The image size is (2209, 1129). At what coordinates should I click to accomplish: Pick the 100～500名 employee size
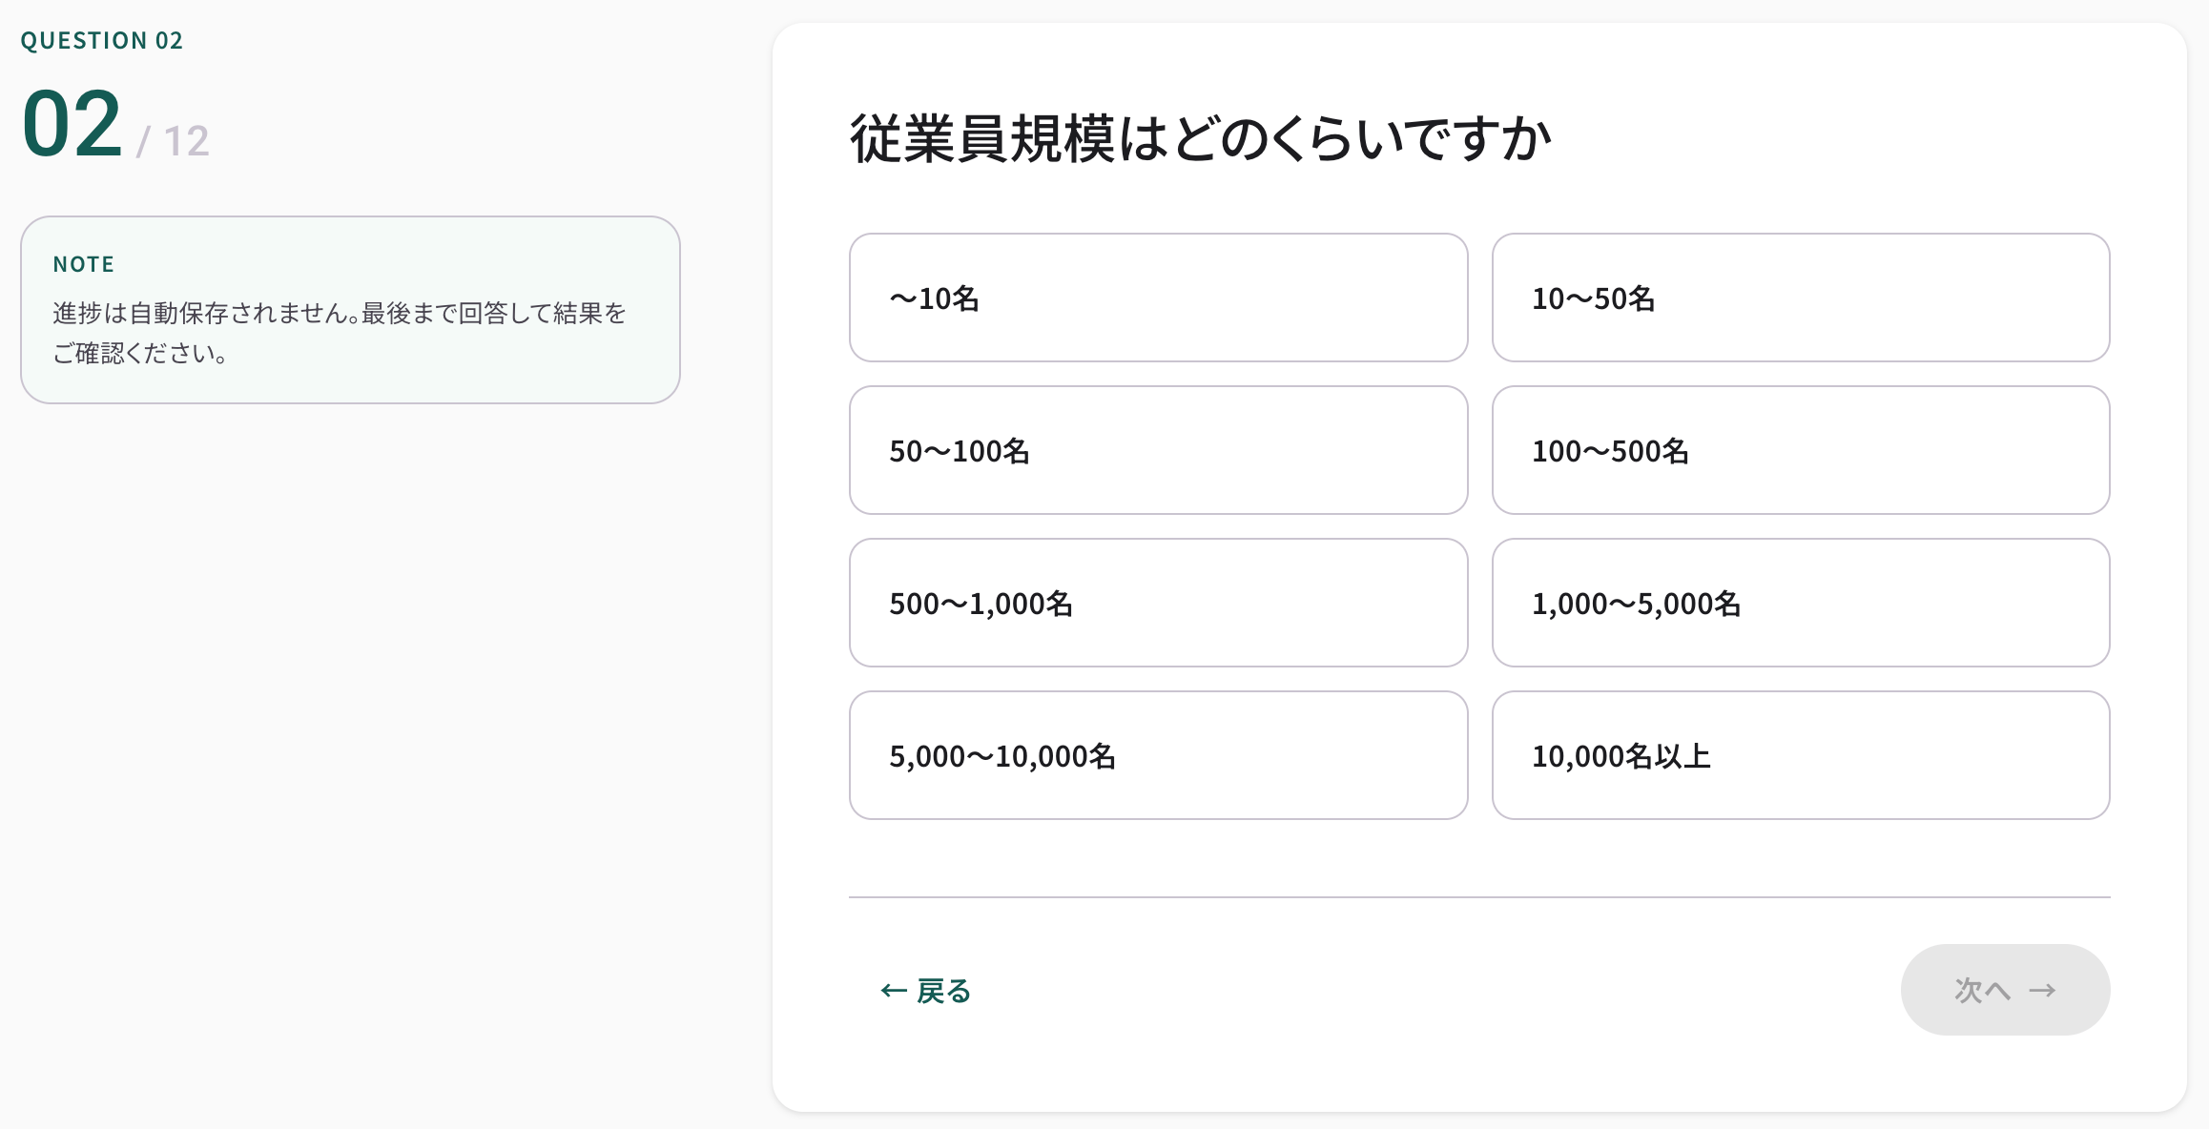(x=1800, y=450)
